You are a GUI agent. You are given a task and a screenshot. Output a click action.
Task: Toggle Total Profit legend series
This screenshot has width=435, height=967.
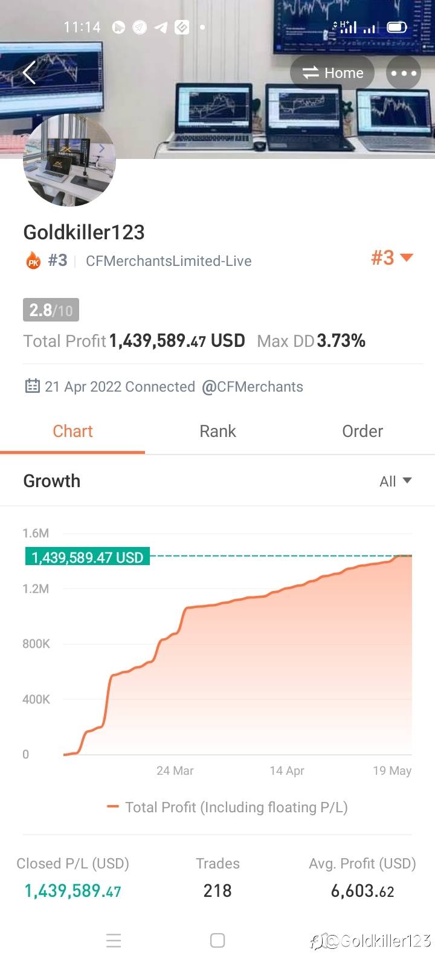[x=227, y=807]
